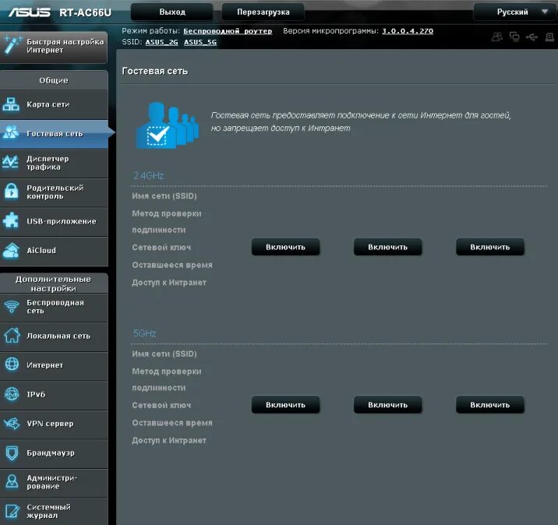The image size is (558, 525).
Task: Open Беспроводной роутер operation mode link
Action: pyautogui.click(x=228, y=31)
